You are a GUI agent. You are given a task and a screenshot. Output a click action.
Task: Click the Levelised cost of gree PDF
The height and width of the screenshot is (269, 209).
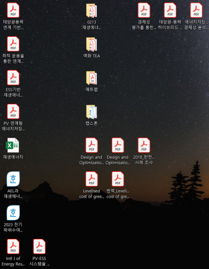(x=92, y=179)
